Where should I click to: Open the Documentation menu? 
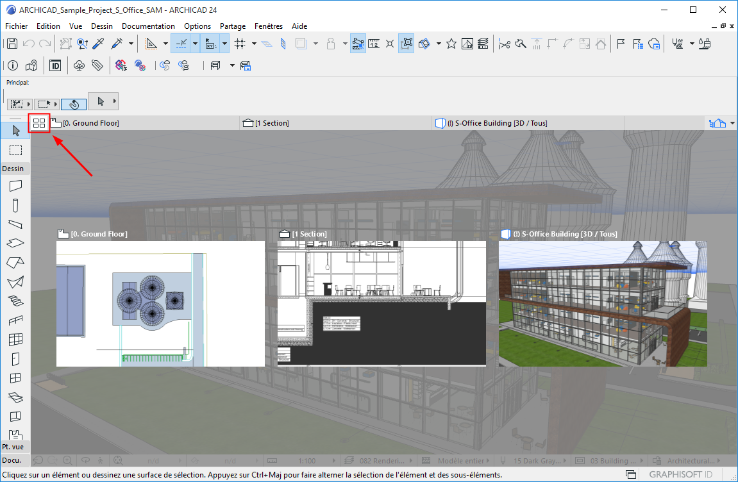pyautogui.click(x=148, y=26)
